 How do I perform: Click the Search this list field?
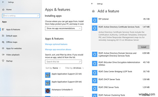[x=63, y=62]
